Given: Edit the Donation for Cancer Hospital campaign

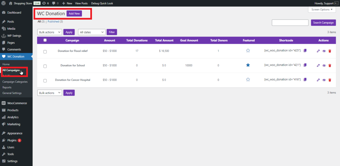Looking at the screenshot, I should (318, 80).
